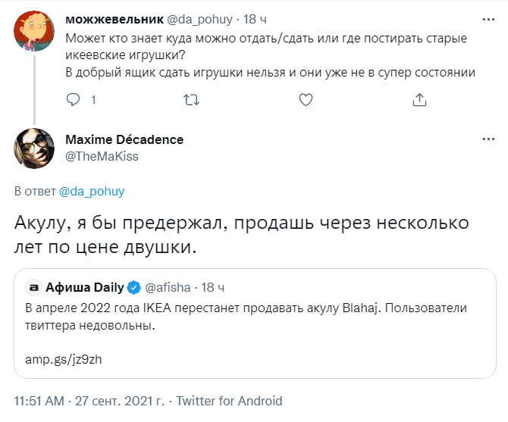508x422 pixels.
Task: Open Maxime Décadence's profile picture
Action: [x=34, y=148]
